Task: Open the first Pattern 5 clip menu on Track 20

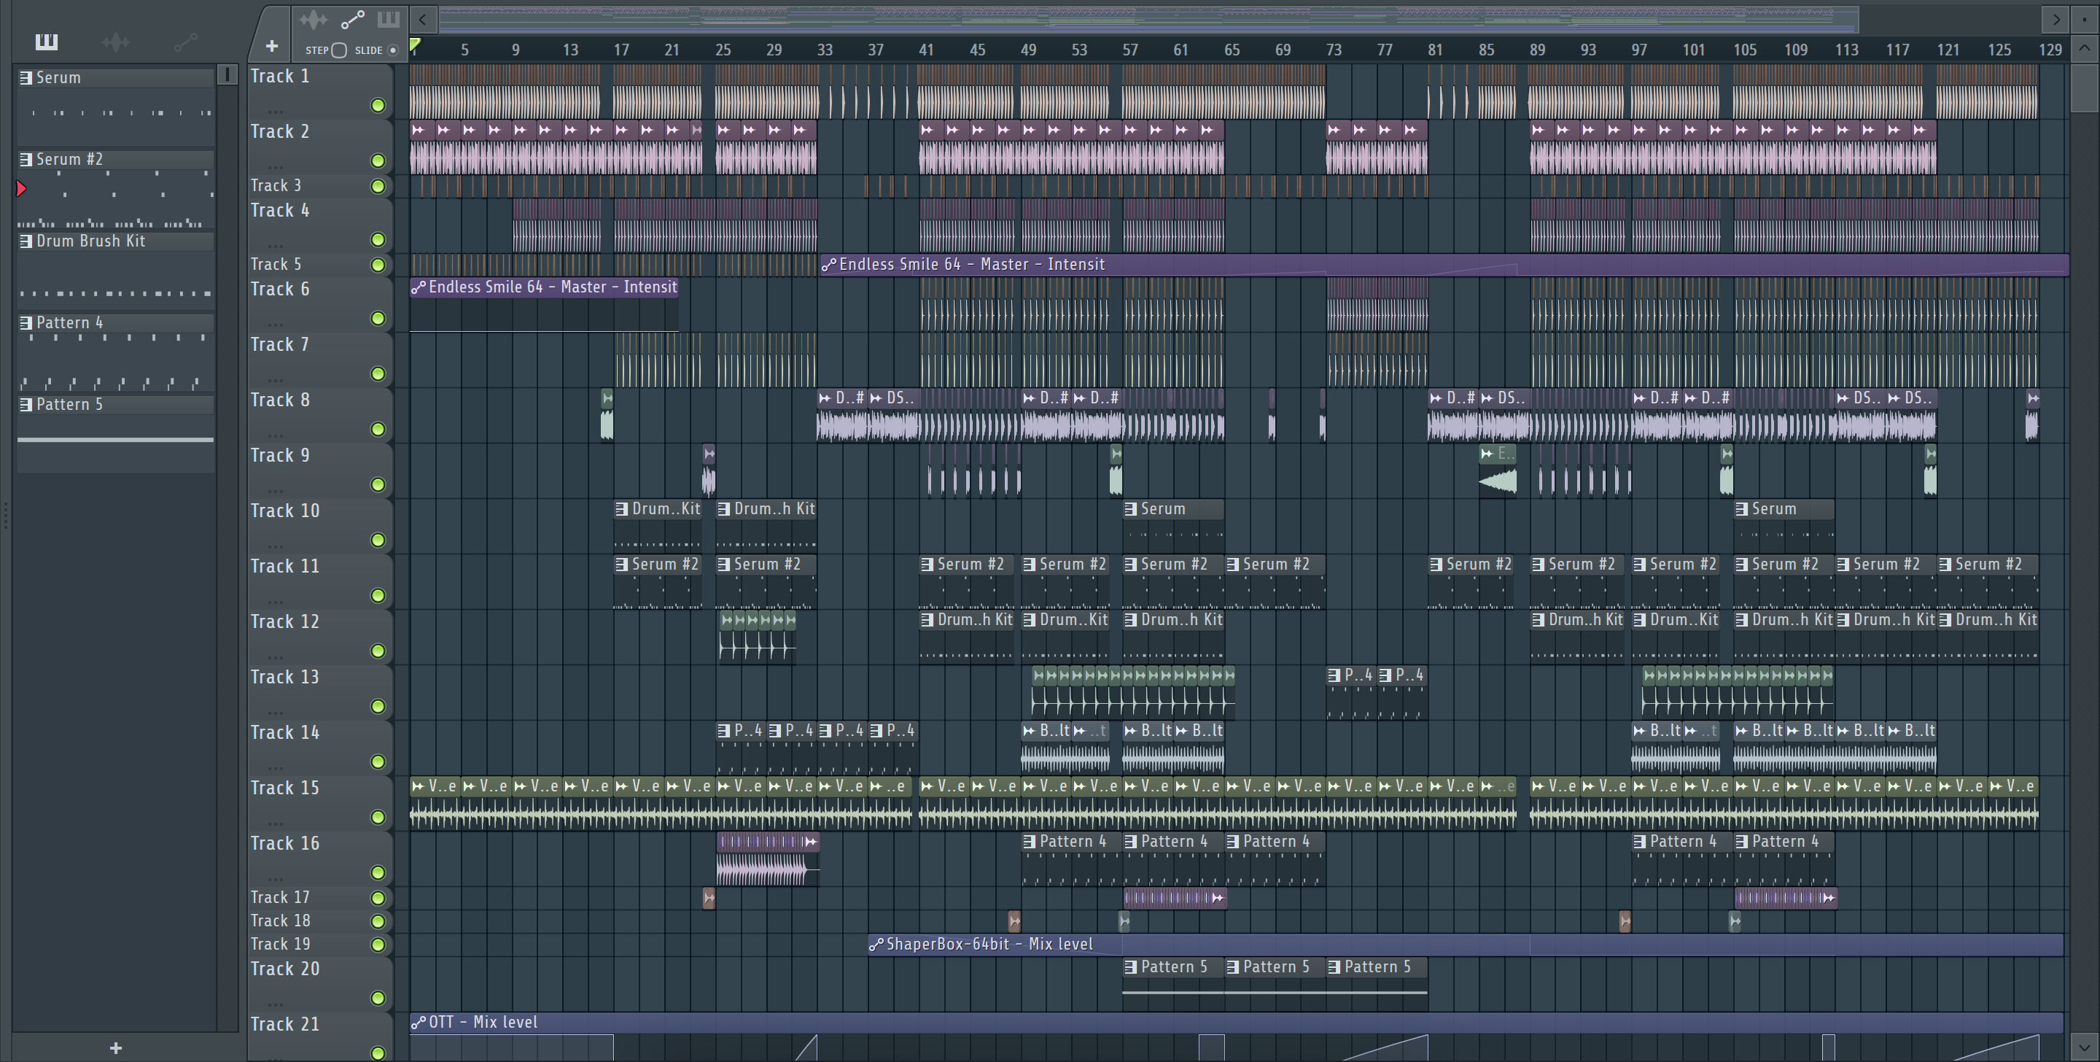Action: point(1131,967)
